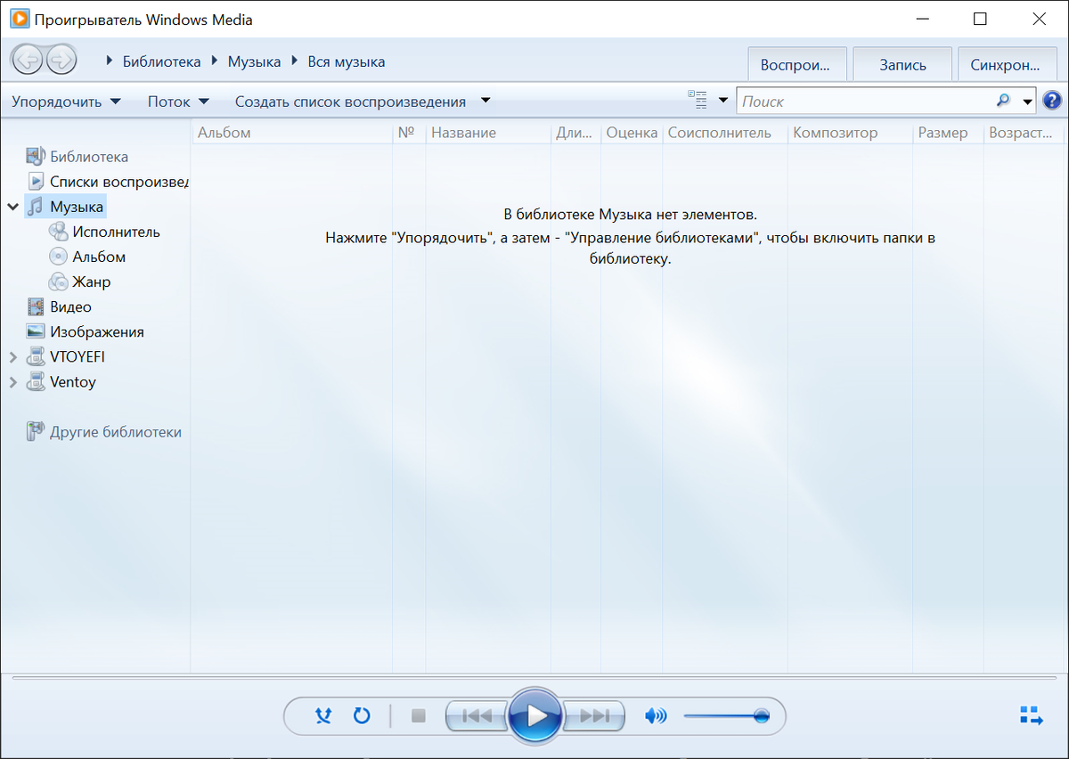Click the Музыка note icon
The image size is (1069, 759).
click(36, 207)
